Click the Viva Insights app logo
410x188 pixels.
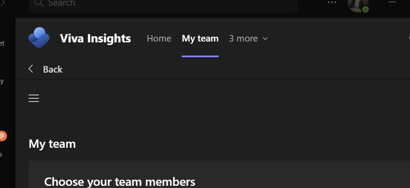39,38
